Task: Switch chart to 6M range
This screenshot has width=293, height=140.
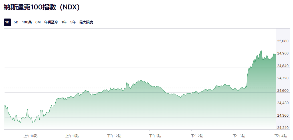Action: [38, 22]
